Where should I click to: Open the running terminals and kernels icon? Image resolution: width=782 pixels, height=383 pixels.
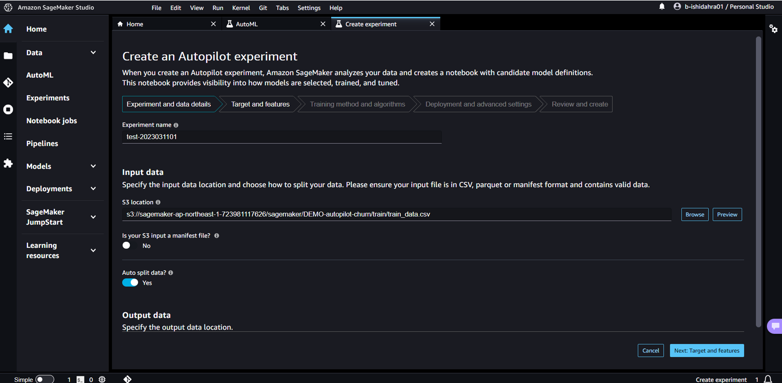pos(8,109)
